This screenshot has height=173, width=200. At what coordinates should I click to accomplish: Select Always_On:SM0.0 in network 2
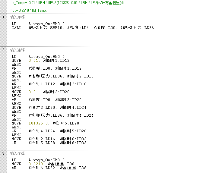click(46, 57)
